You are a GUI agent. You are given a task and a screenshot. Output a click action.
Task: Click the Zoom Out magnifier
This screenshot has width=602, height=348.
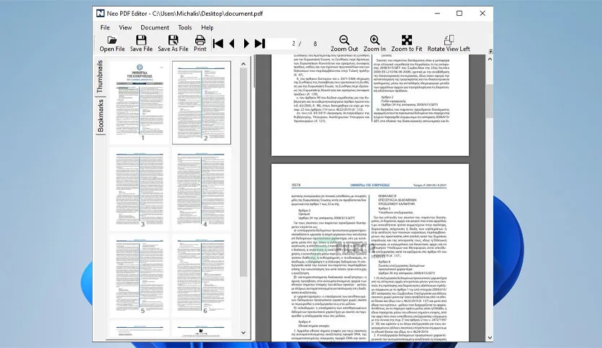tap(344, 40)
